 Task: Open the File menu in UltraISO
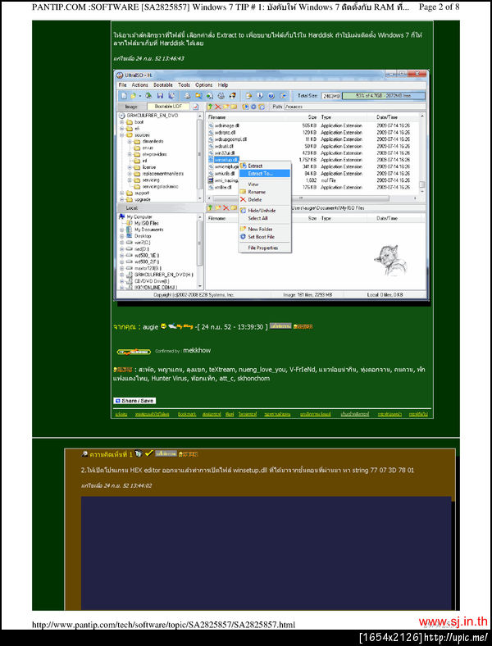(123, 85)
